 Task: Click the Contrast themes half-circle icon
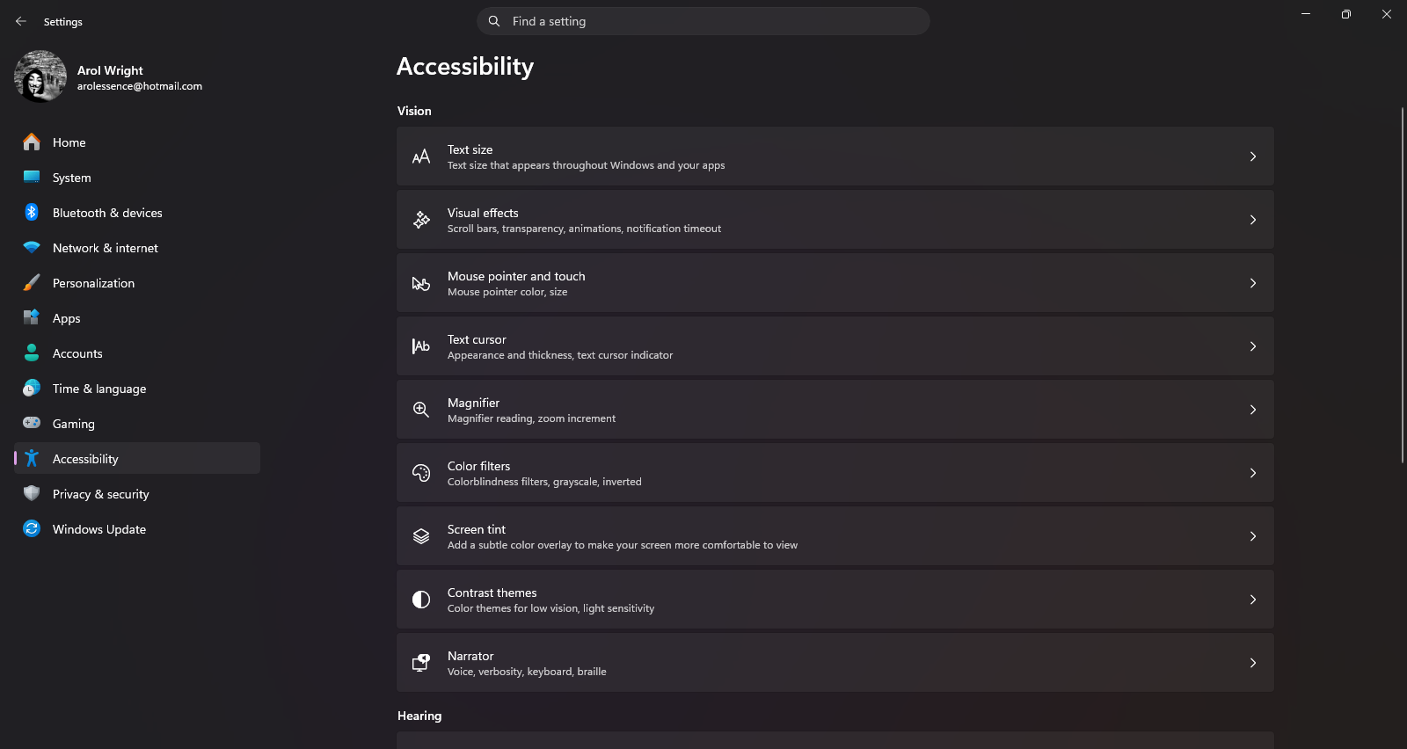tap(421, 600)
